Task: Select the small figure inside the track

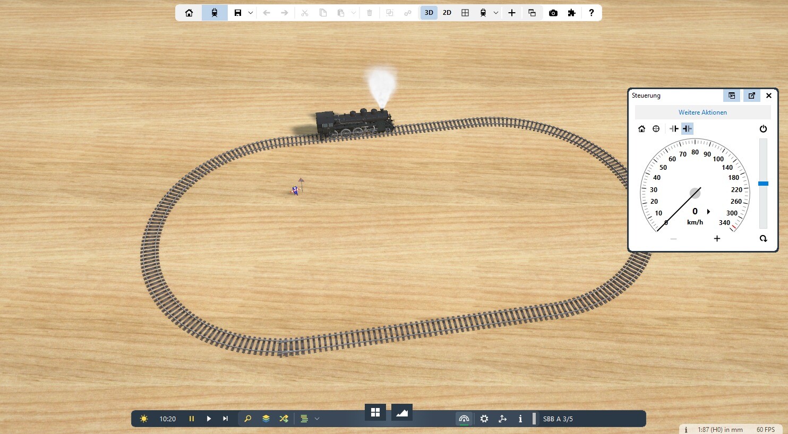Action: point(295,190)
